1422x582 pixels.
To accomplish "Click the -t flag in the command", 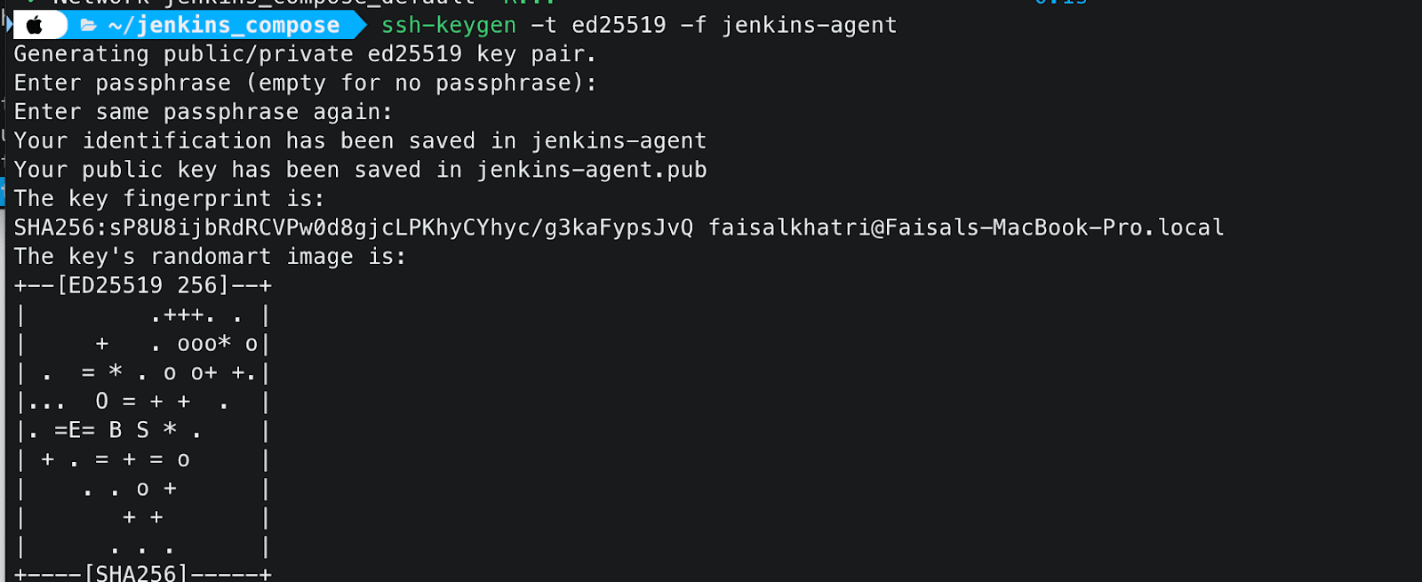I will point(543,25).
